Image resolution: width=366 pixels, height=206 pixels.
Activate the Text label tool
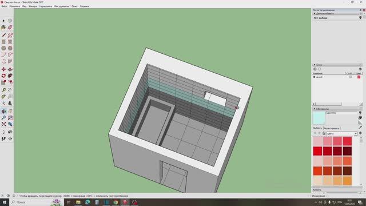[10, 97]
